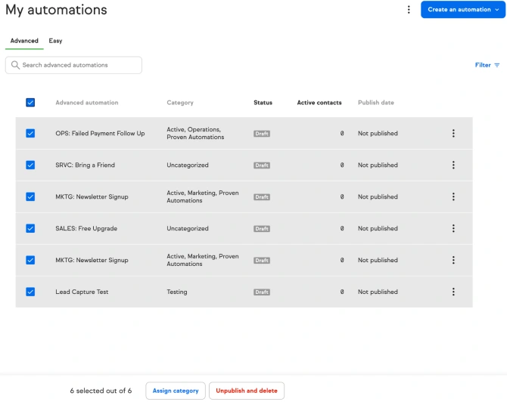Click the Category column header
The height and width of the screenshot is (405, 507).
180,103
